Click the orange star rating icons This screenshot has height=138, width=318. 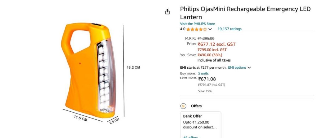tap(197, 29)
